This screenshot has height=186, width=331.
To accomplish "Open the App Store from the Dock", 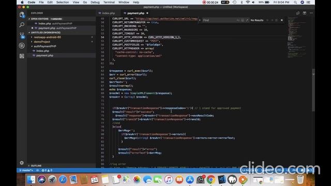I will 190,180.
